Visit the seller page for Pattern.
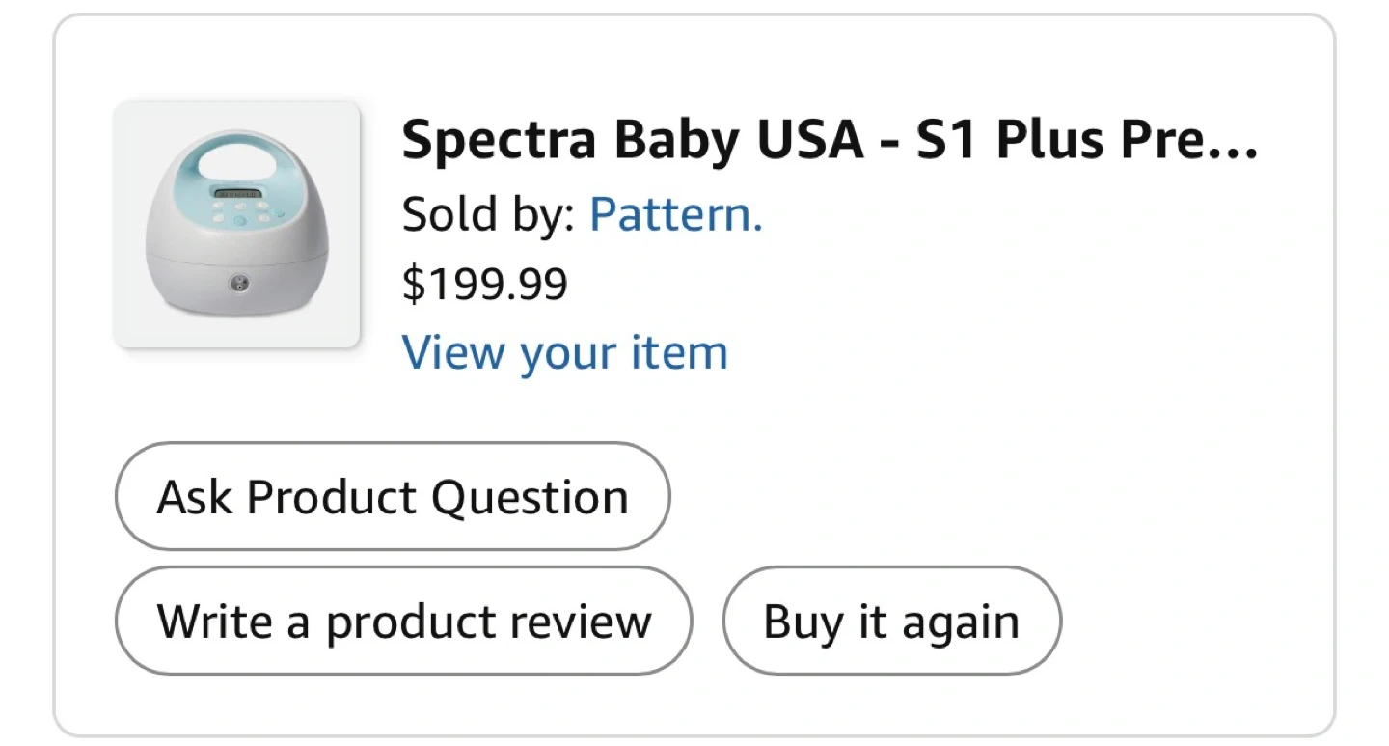1389x746 pixels. (x=675, y=214)
